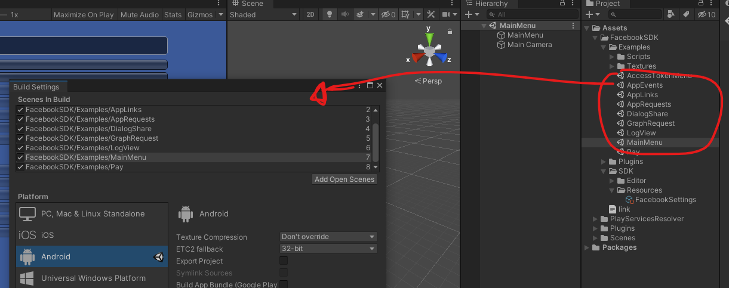Select MainMenu GameObject in Hierarchy
Image resolution: width=729 pixels, height=288 pixels.
pyautogui.click(x=519, y=35)
